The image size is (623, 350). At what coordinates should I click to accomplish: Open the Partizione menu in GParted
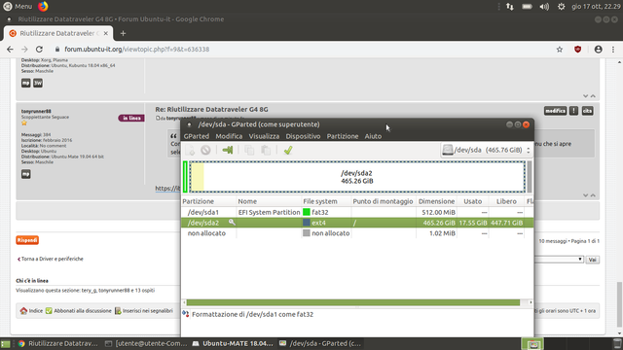click(343, 136)
